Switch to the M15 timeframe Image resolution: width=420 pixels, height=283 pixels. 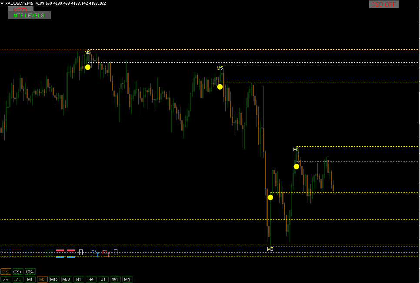[54, 280]
